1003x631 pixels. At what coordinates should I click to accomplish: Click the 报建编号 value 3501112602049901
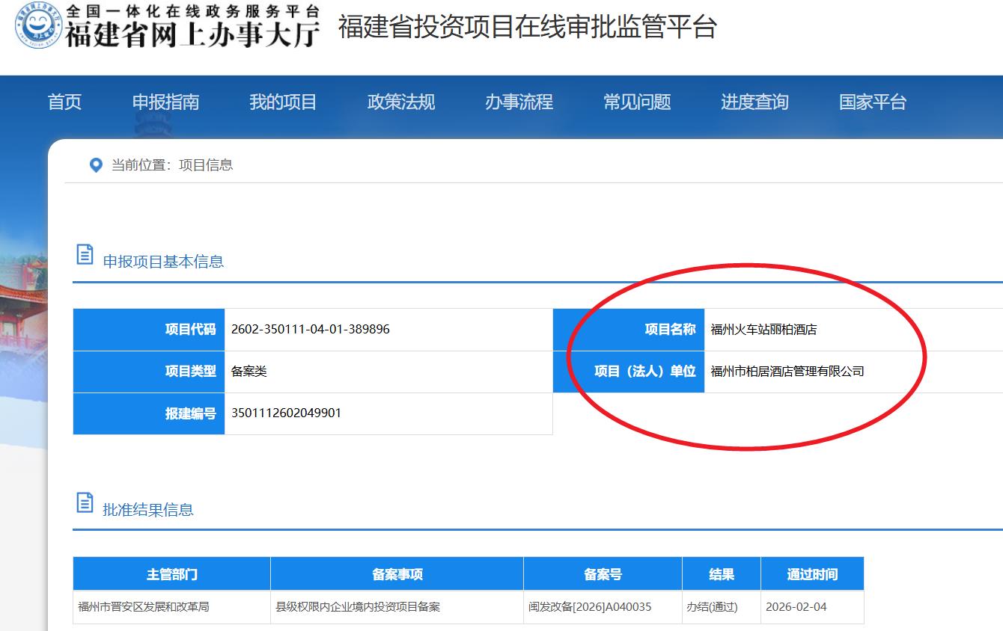point(286,413)
